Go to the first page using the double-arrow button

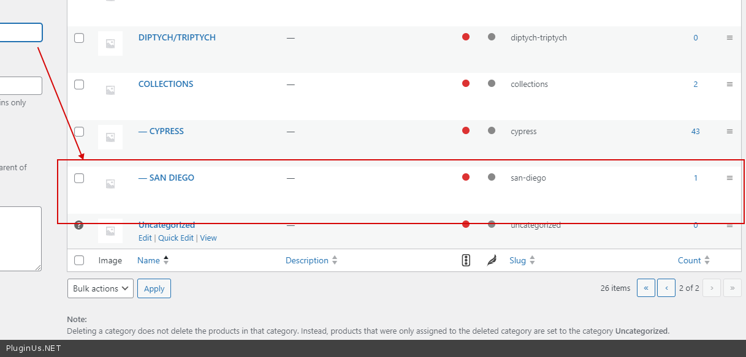tap(646, 288)
